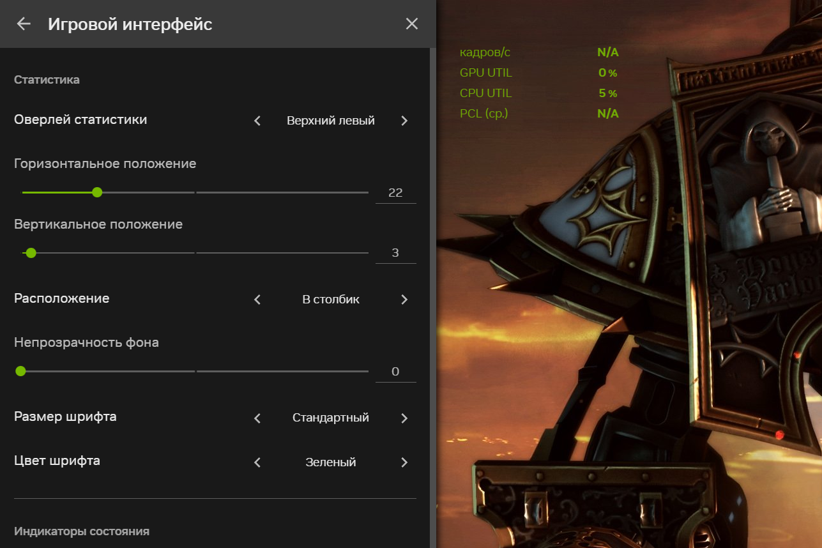The height and width of the screenshot is (548, 822).
Task: Choose previous Размер шрифта option
Action: pos(257,418)
